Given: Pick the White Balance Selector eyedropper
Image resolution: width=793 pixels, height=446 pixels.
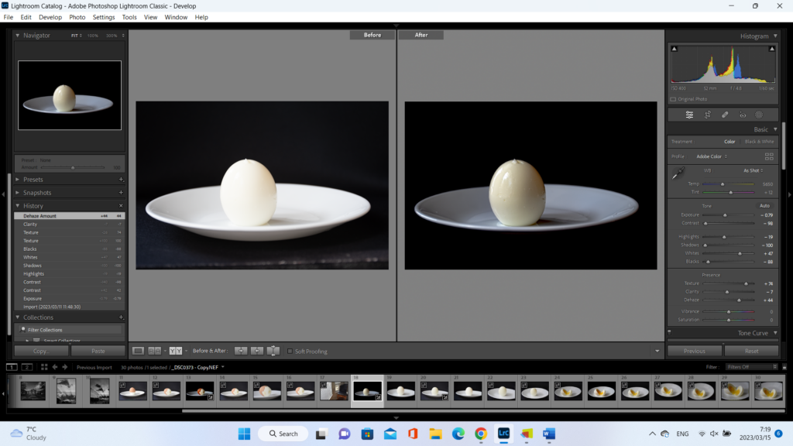Looking at the screenshot, I should pos(679,173).
